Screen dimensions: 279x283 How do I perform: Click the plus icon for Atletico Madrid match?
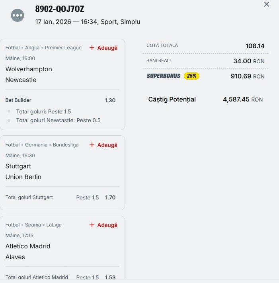(x=92, y=225)
